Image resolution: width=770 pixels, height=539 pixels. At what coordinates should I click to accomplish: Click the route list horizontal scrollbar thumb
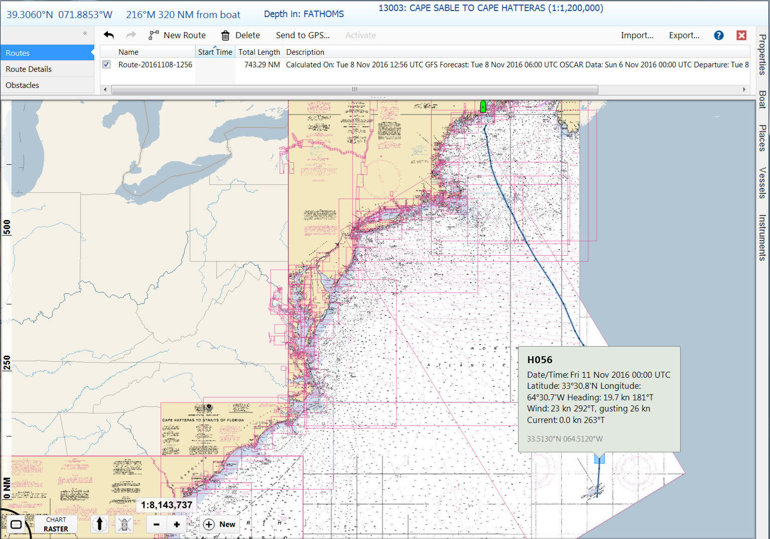[354, 89]
